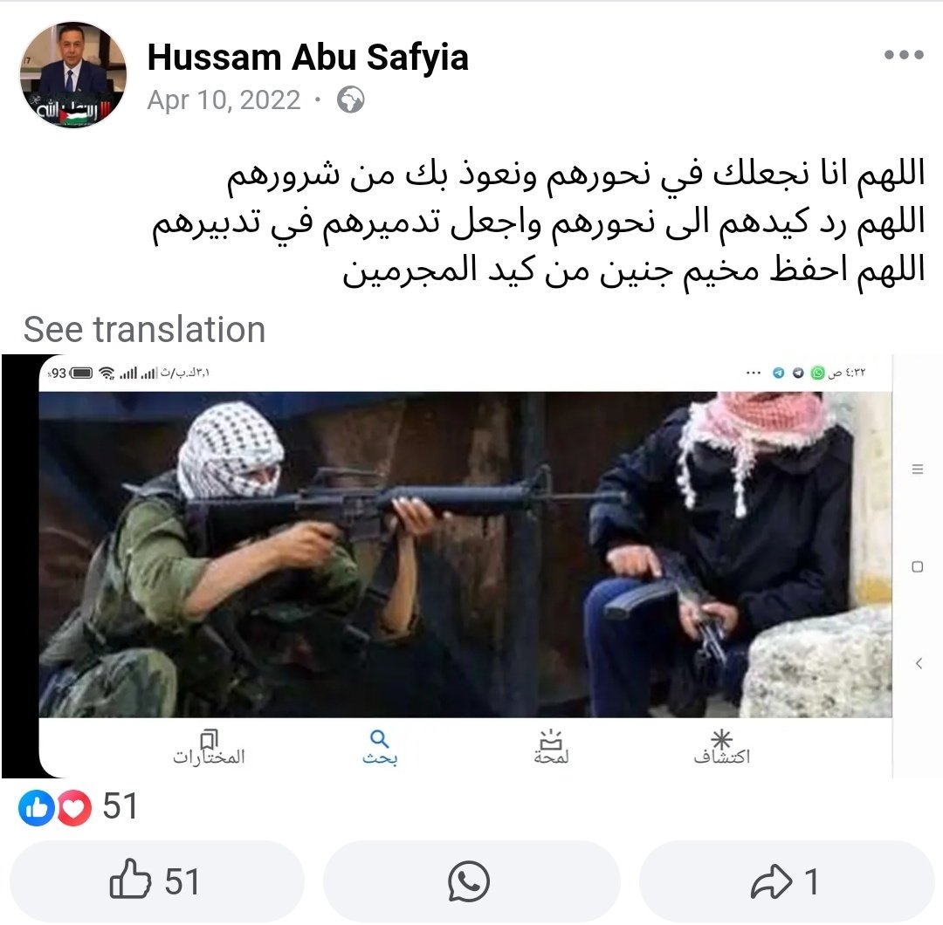Click the Apr 10, 2022 post date

click(224, 99)
